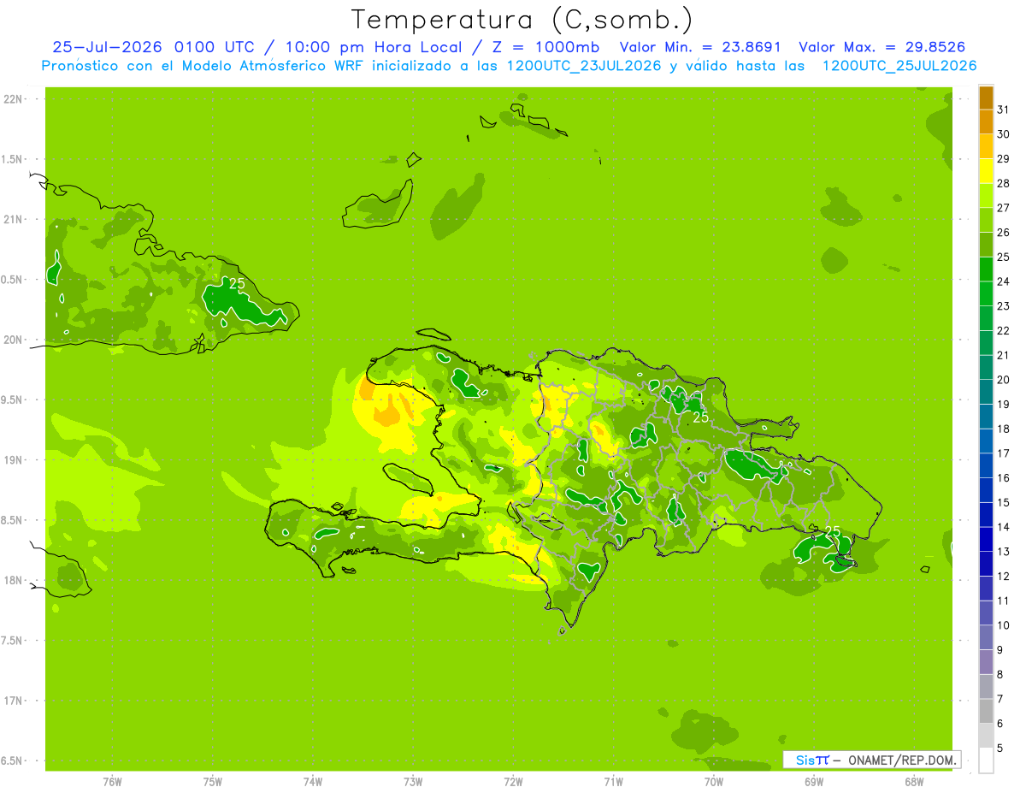The height and width of the screenshot is (793, 1026).
Task: Select the colorbar label '29'
Action: click(1004, 159)
